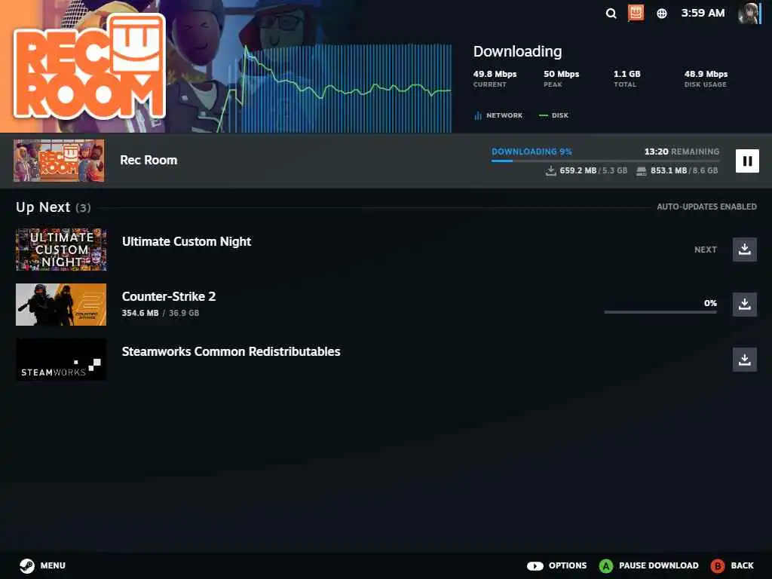
Task: Click the PAUSE DOWNLOAD footer label
Action: tap(658, 565)
